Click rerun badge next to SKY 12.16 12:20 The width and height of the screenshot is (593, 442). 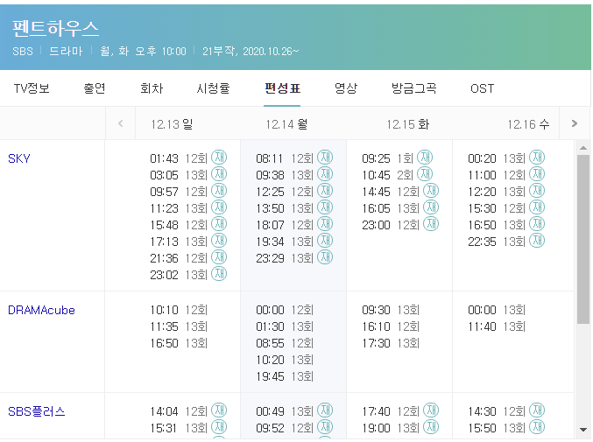point(536,191)
